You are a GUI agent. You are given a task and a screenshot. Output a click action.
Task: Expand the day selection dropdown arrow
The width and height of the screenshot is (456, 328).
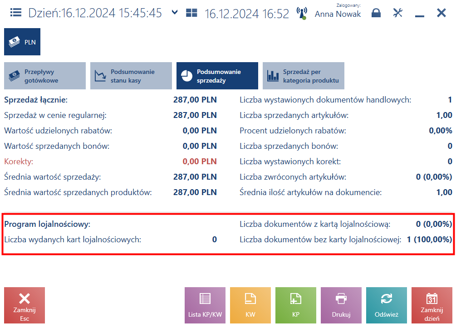(x=175, y=12)
